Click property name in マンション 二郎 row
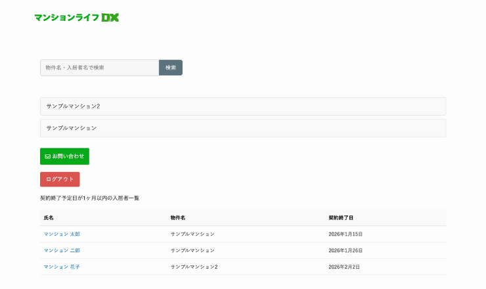 click(192, 250)
